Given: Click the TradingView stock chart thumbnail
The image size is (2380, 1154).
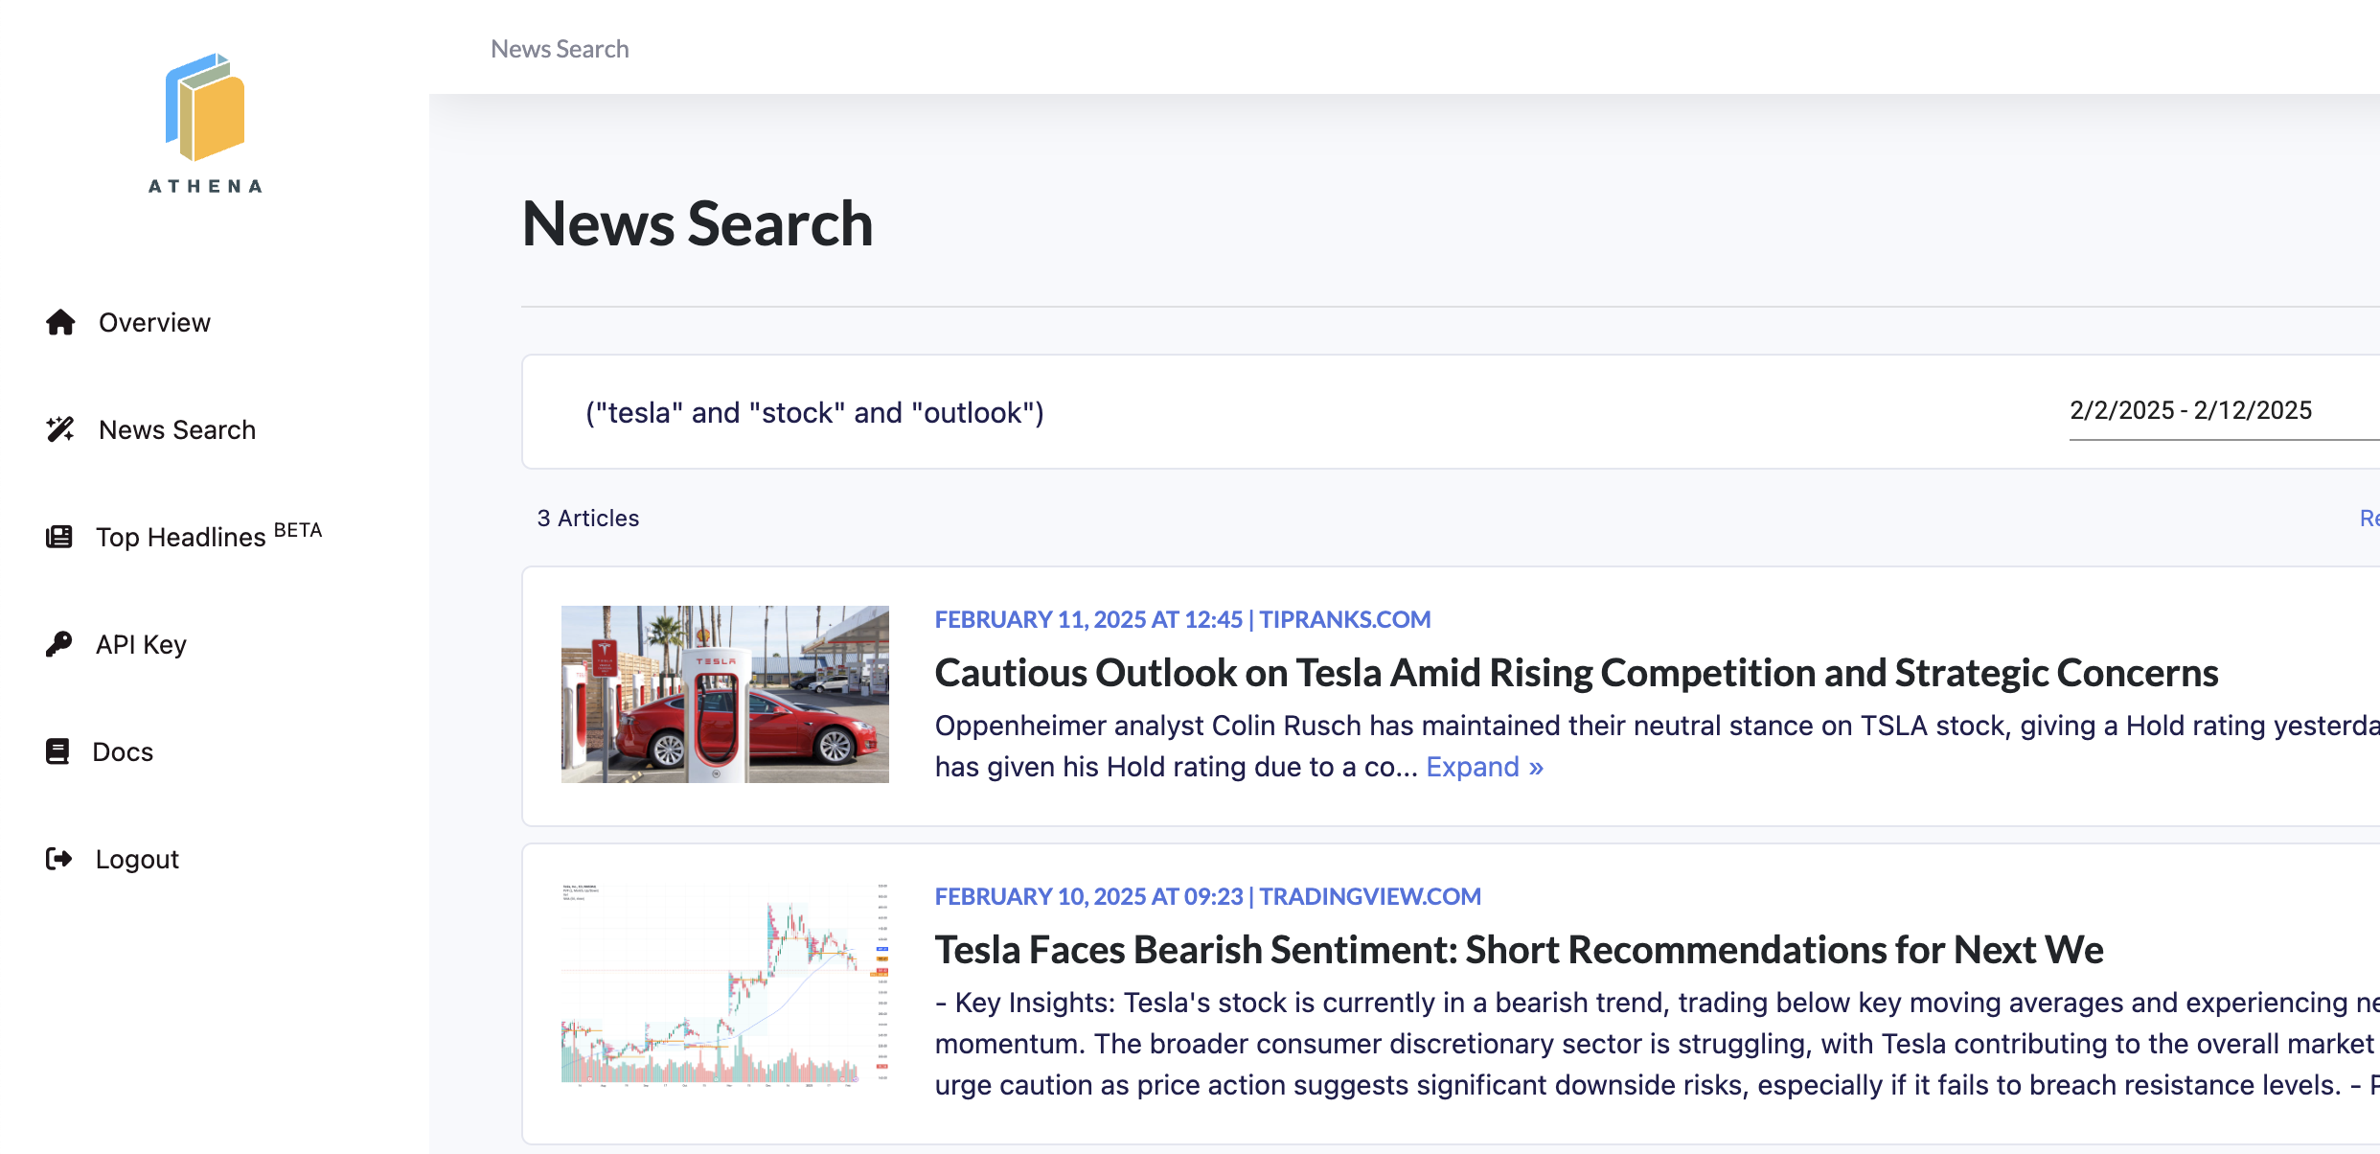Looking at the screenshot, I should pos(723,987).
